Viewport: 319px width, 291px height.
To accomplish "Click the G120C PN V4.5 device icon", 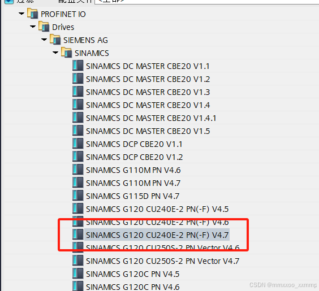I will coord(78,273).
